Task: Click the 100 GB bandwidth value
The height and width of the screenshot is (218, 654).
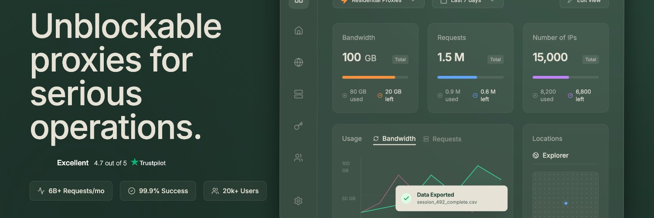Action: [359, 58]
